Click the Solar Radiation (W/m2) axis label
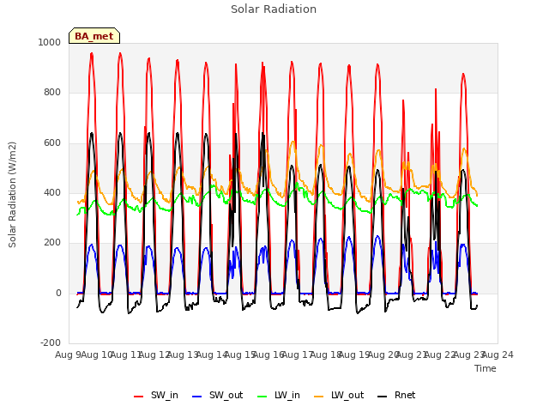Viewport: 549px width, 412px height. (x=12, y=195)
